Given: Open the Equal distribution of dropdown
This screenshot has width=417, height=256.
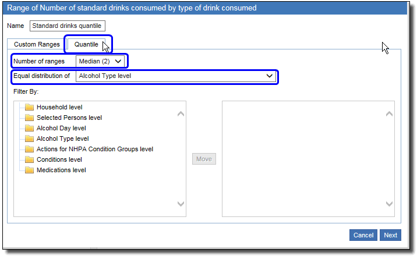Looking at the screenshot, I should tap(176, 76).
